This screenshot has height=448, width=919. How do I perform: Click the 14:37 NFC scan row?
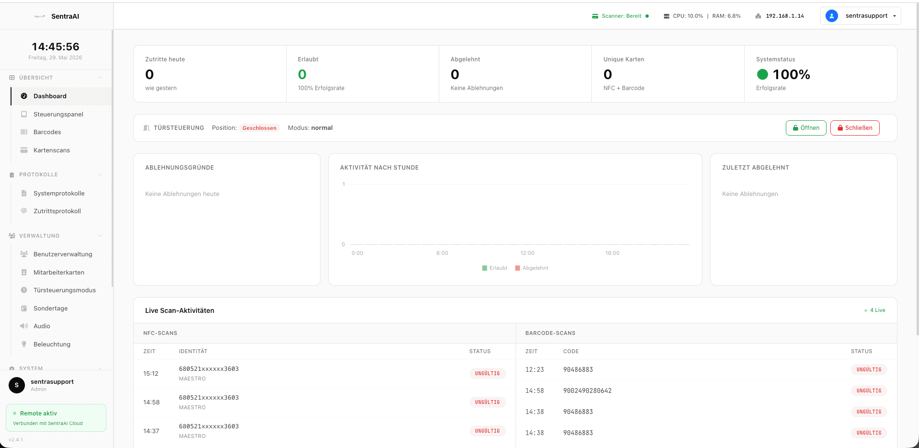click(324, 431)
